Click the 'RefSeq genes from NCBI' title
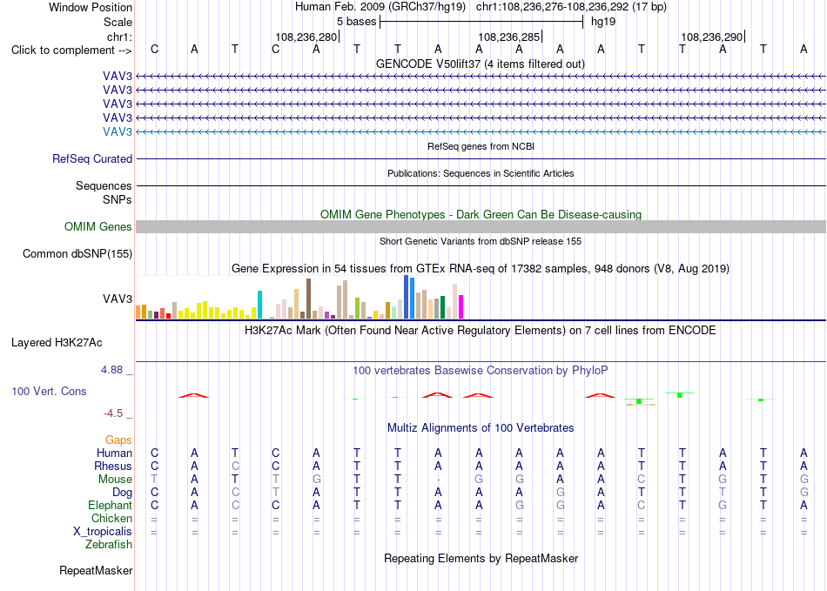This screenshot has width=827, height=591. (481, 146)
